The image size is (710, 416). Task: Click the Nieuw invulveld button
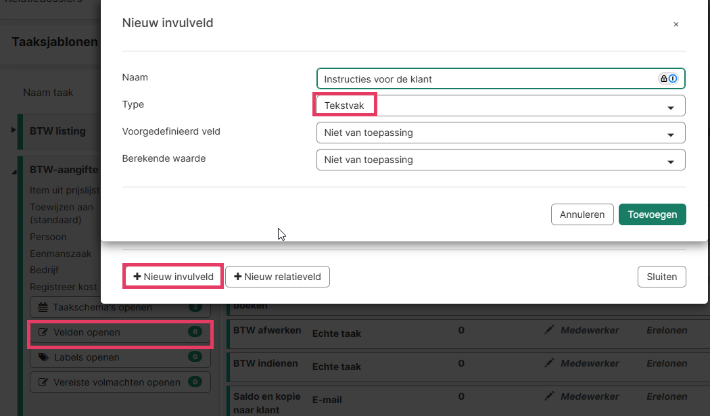(x=173, y=277)
